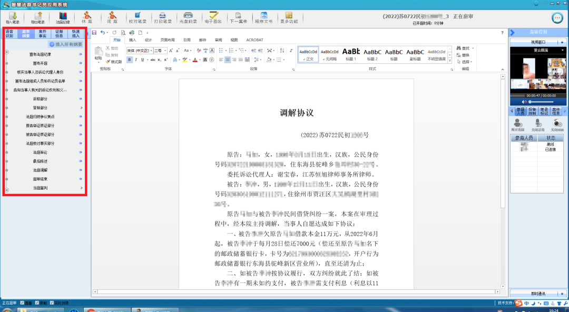Open the 语音识别 tab
The height and width of the screenshot is (312, 569).
coord(9,34)
